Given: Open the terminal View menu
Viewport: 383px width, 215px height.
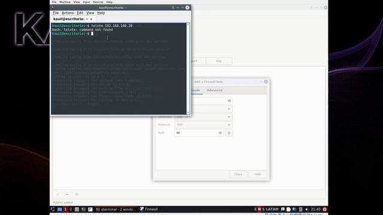Looking at the screenshot, I should pyautogui.click(x=90, y=13).
